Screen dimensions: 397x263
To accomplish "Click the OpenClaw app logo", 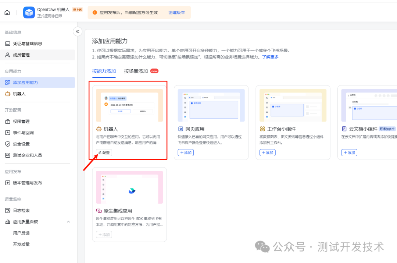I will [x=29, y=12].
